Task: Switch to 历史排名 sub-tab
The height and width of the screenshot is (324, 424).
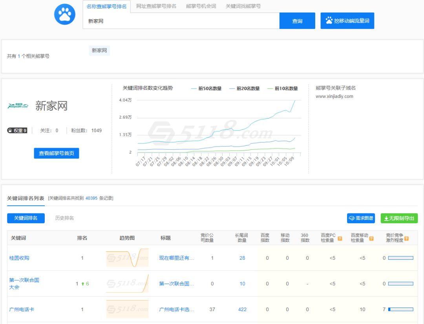Action: (64, 218)
